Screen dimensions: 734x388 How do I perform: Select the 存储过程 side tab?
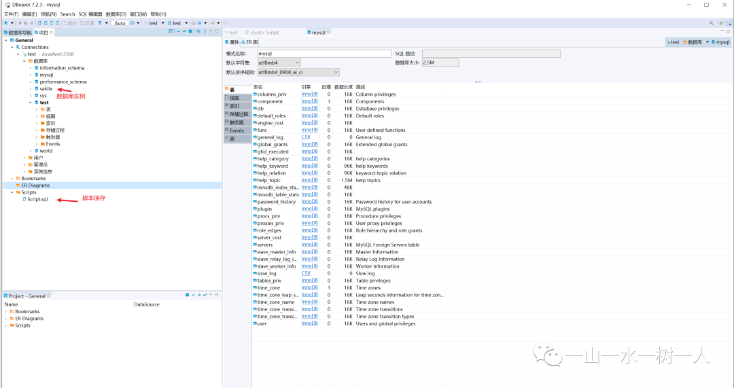[x=237, y=114]
